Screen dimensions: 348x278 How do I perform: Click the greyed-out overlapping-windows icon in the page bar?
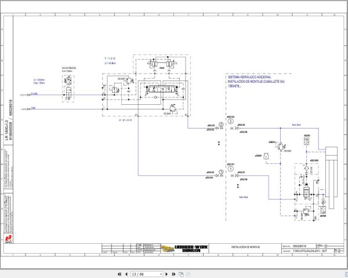pyautogui.click(x=188, y=274)
